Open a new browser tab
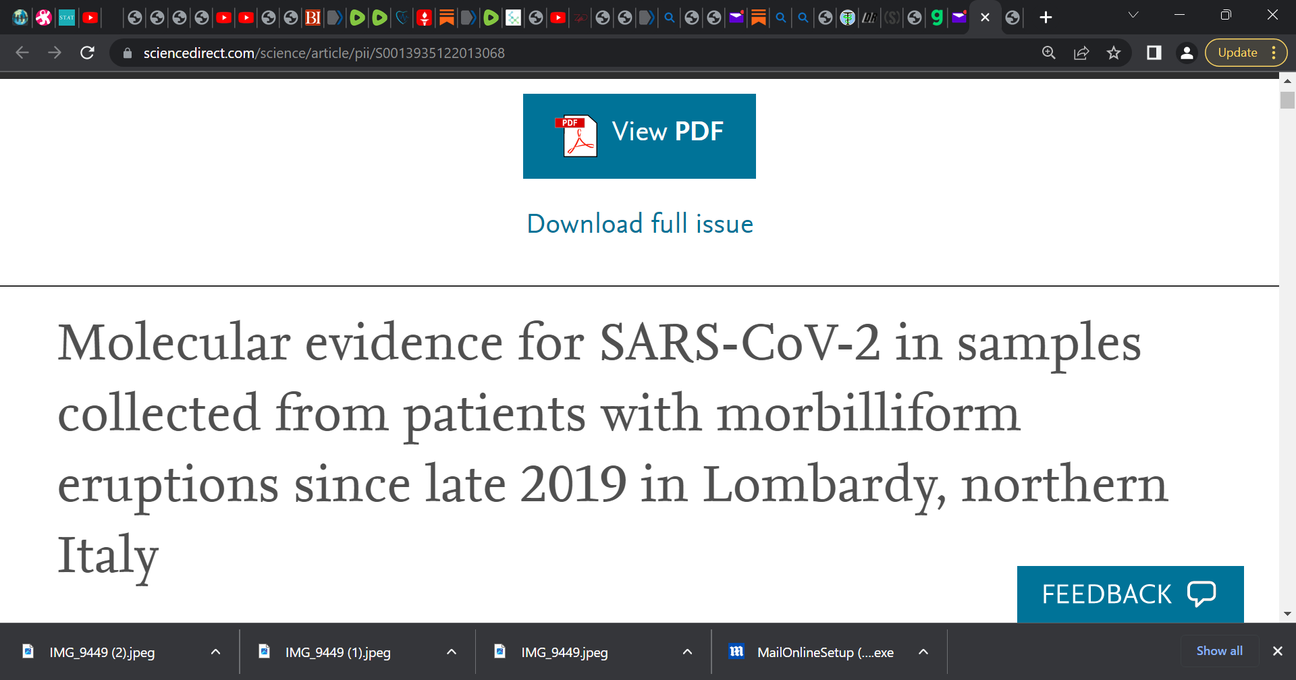 [x=1046, y=18]
